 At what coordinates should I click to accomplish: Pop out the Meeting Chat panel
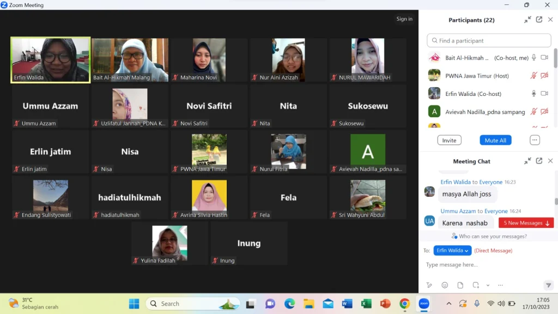[x=539, y=161]
